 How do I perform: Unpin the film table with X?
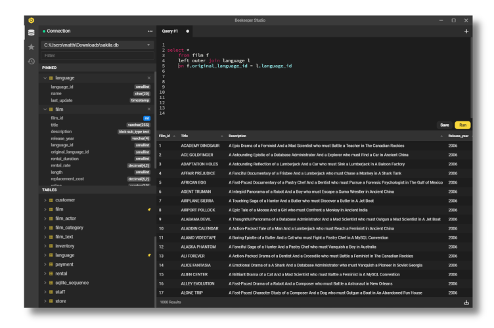pyautogui.click(x=148, y=110)
